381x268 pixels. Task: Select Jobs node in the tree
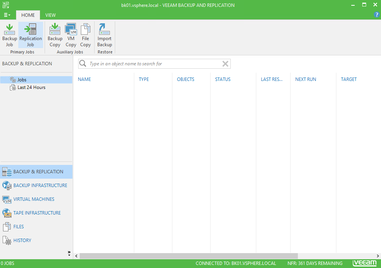pyautogui.click(x=22, y=80)
